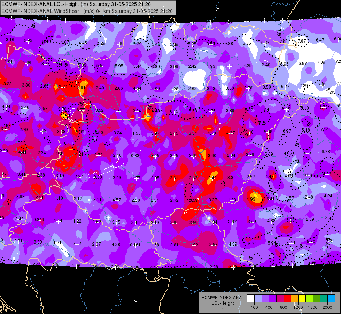Click wind shear value '1.22'
The width and height of the screenshot is (341, 314).
(x=77, y=221)
